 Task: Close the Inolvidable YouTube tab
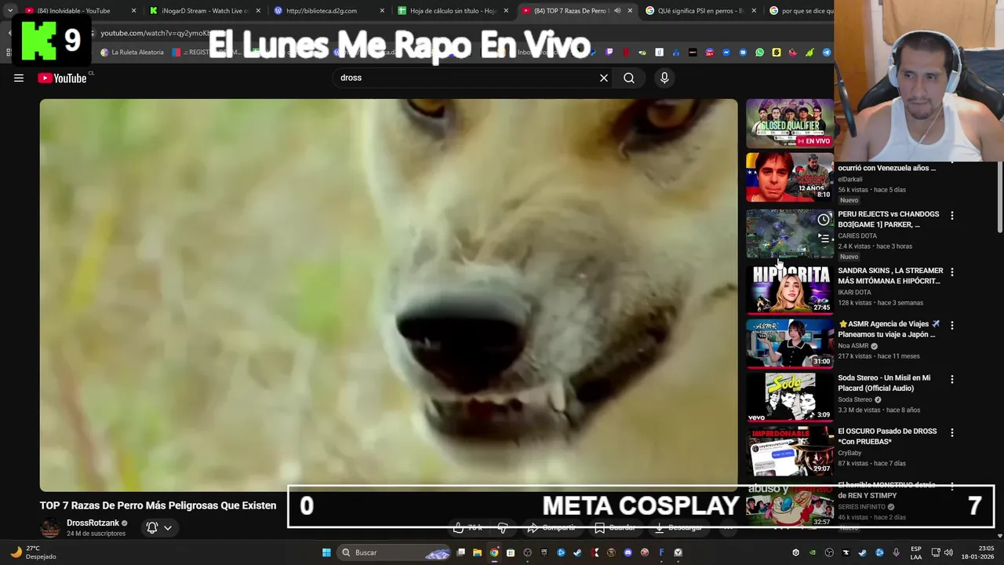(x=133, y=11)
